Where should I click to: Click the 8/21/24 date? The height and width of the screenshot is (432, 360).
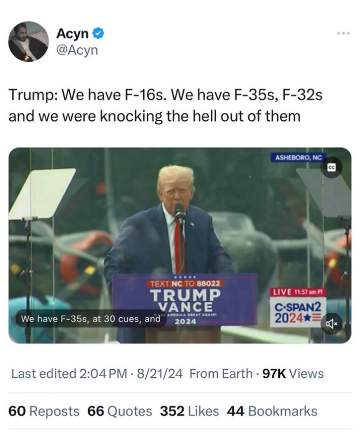click(160, 374)
